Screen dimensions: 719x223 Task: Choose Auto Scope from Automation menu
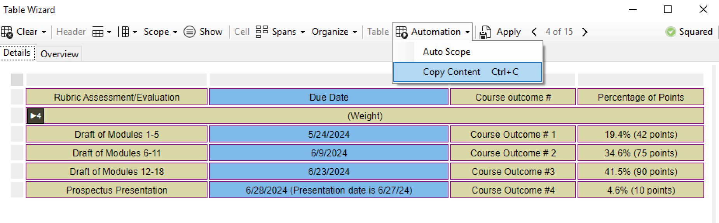click(x=447, y=52)
